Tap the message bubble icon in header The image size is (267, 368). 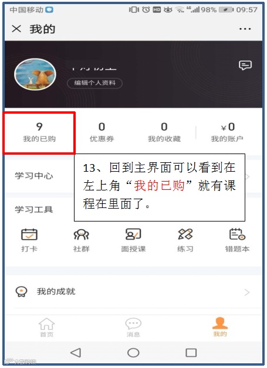[245, 65]
